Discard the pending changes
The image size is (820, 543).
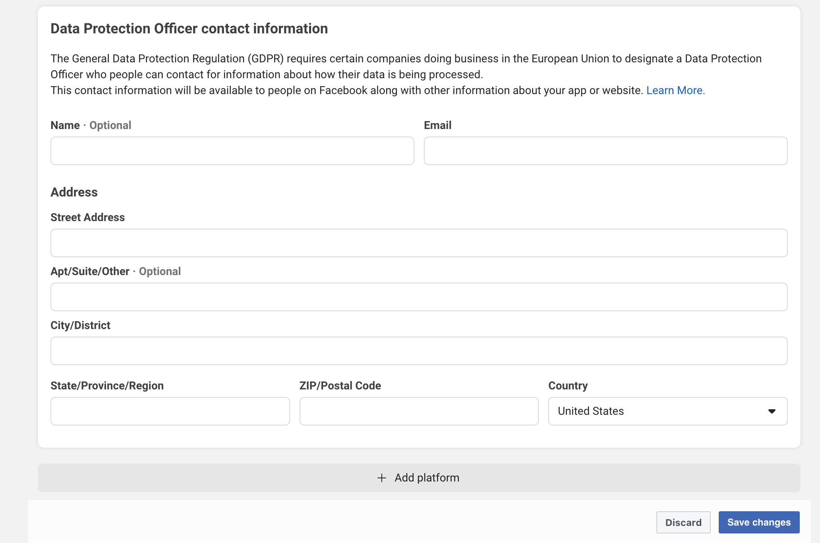pos(683,522)
